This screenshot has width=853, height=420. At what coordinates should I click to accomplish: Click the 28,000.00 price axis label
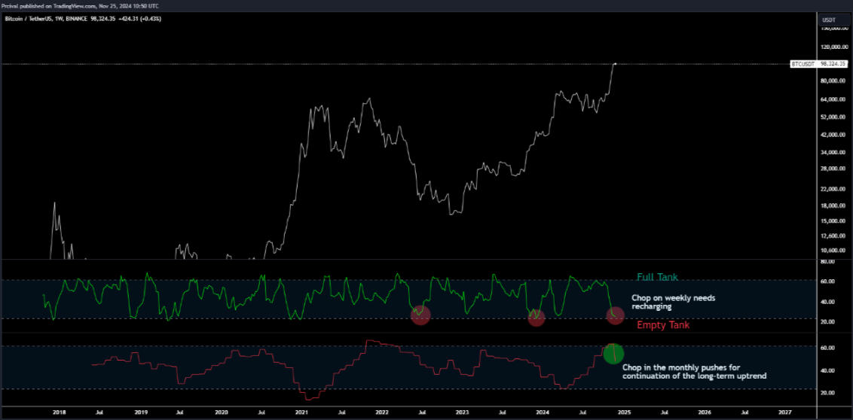click(833, 169)
